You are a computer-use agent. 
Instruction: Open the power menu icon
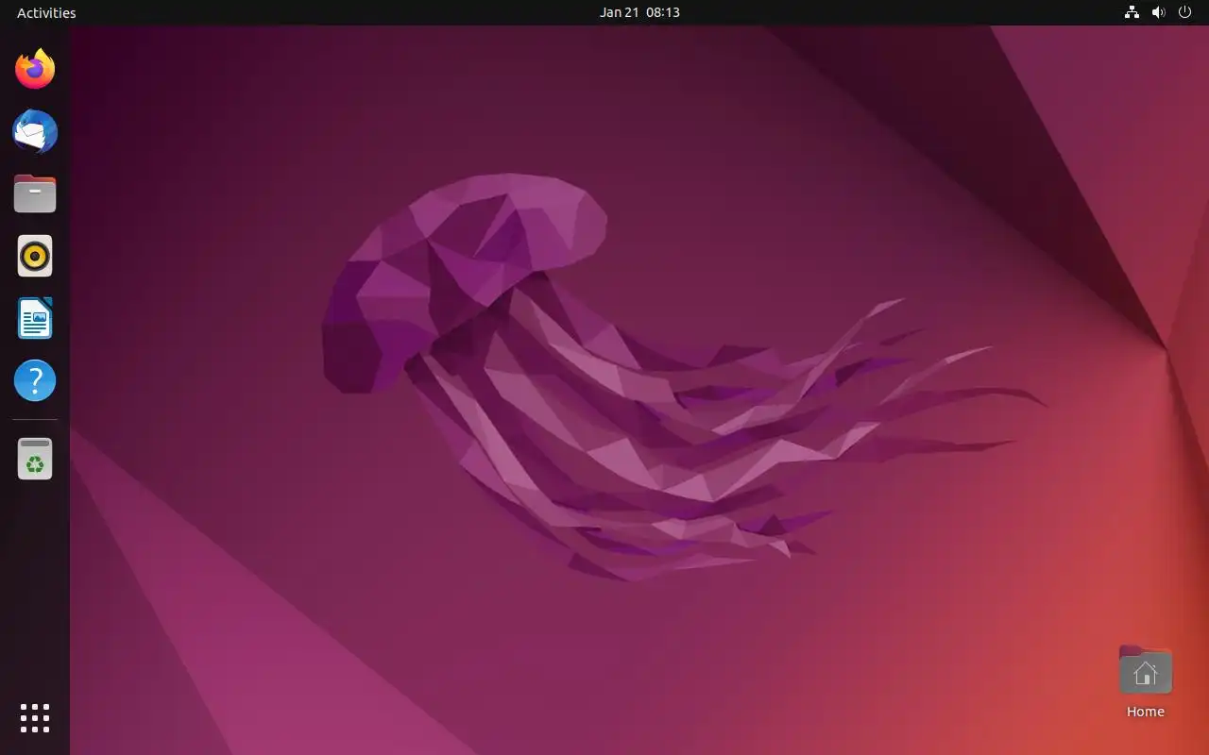pyautogui.click(x=1184, y=12)
